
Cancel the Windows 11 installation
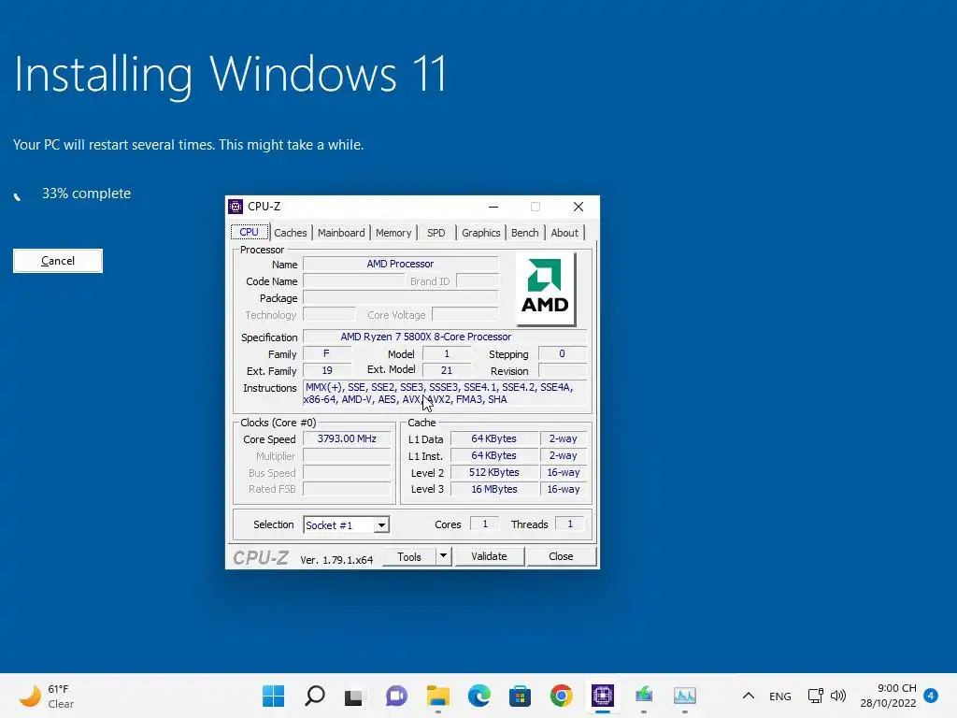(58, 261)
